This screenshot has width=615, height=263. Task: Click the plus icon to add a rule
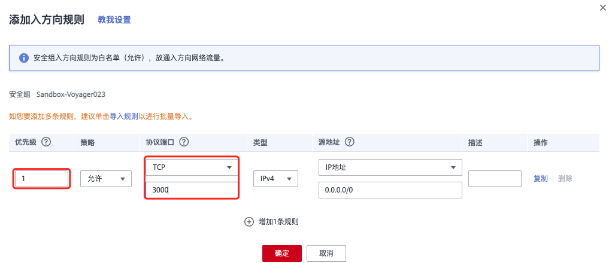pos(249,222)
